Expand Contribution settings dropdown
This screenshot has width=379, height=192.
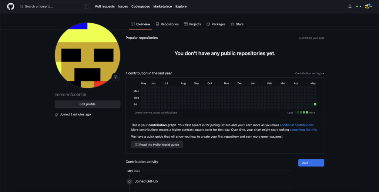pyautogui.click(x=309, y=73)
